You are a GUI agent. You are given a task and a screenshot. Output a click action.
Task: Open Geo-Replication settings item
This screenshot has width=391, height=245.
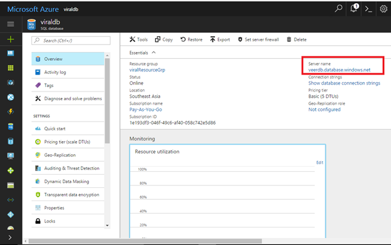(x=68, y=155)
